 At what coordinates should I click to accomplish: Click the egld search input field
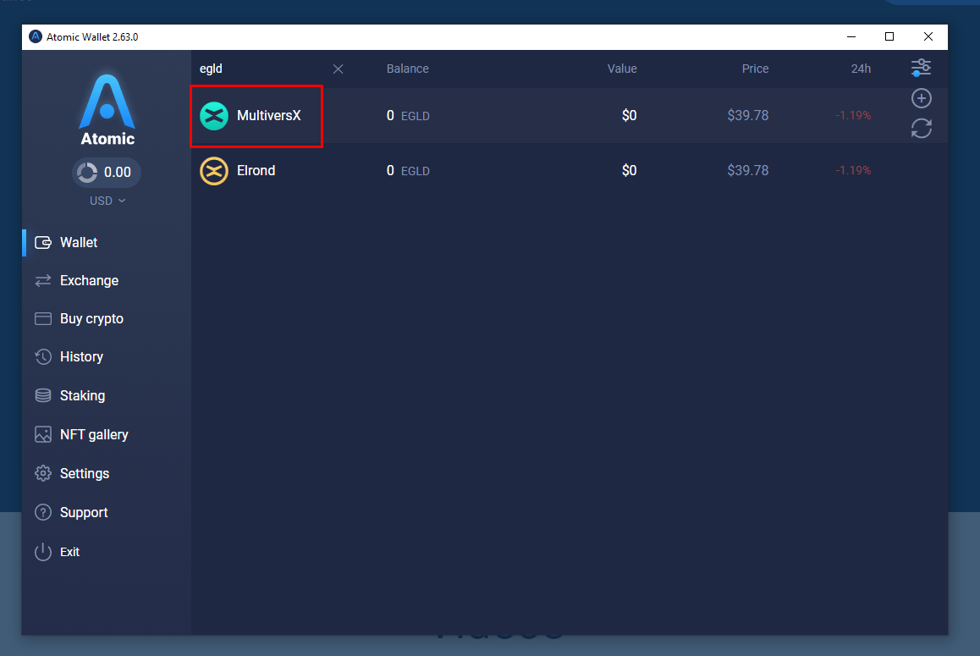(x=254, y=69)
